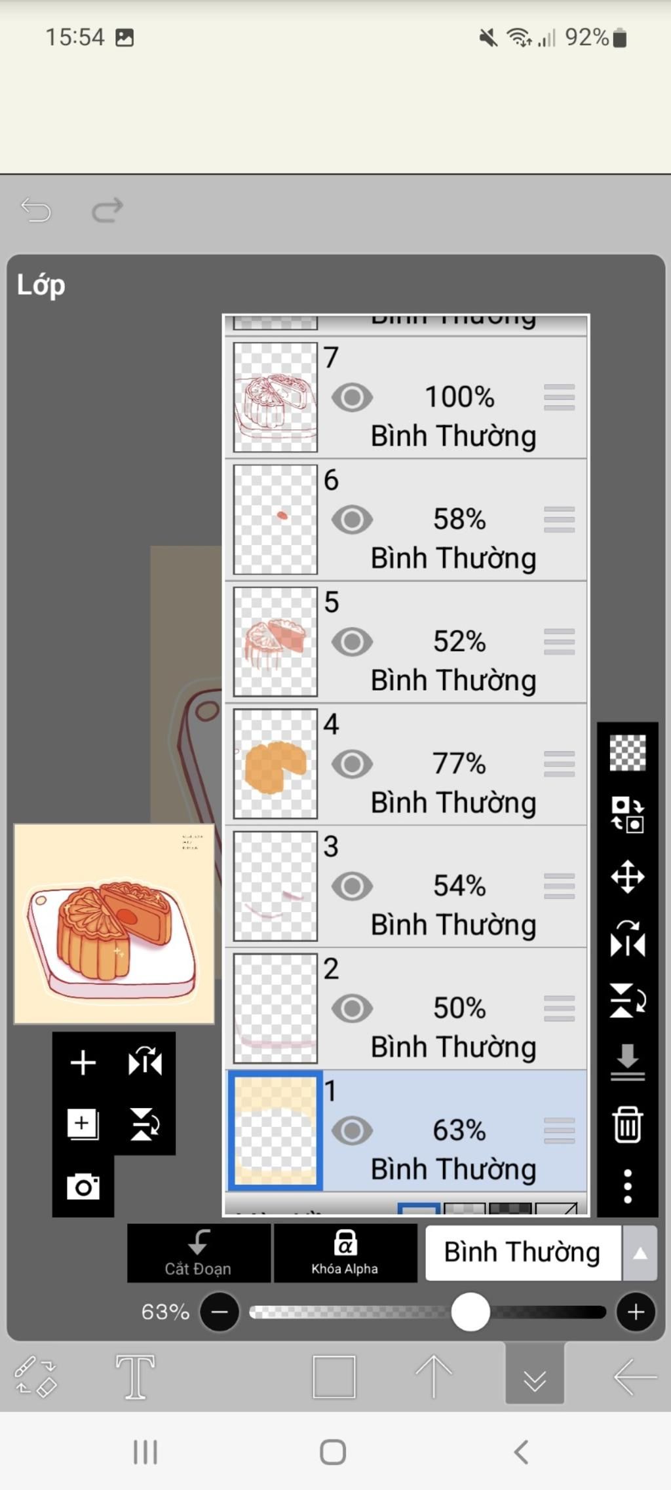Viewport: 671px width, 1490px height.
Task: Toggle Khóa Alpha lock
Action: [x=345, y=1252]
